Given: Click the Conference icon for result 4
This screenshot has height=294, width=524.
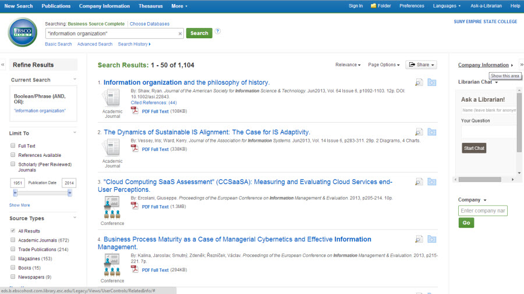Looking at the screenshot, I should click(112, 265).
